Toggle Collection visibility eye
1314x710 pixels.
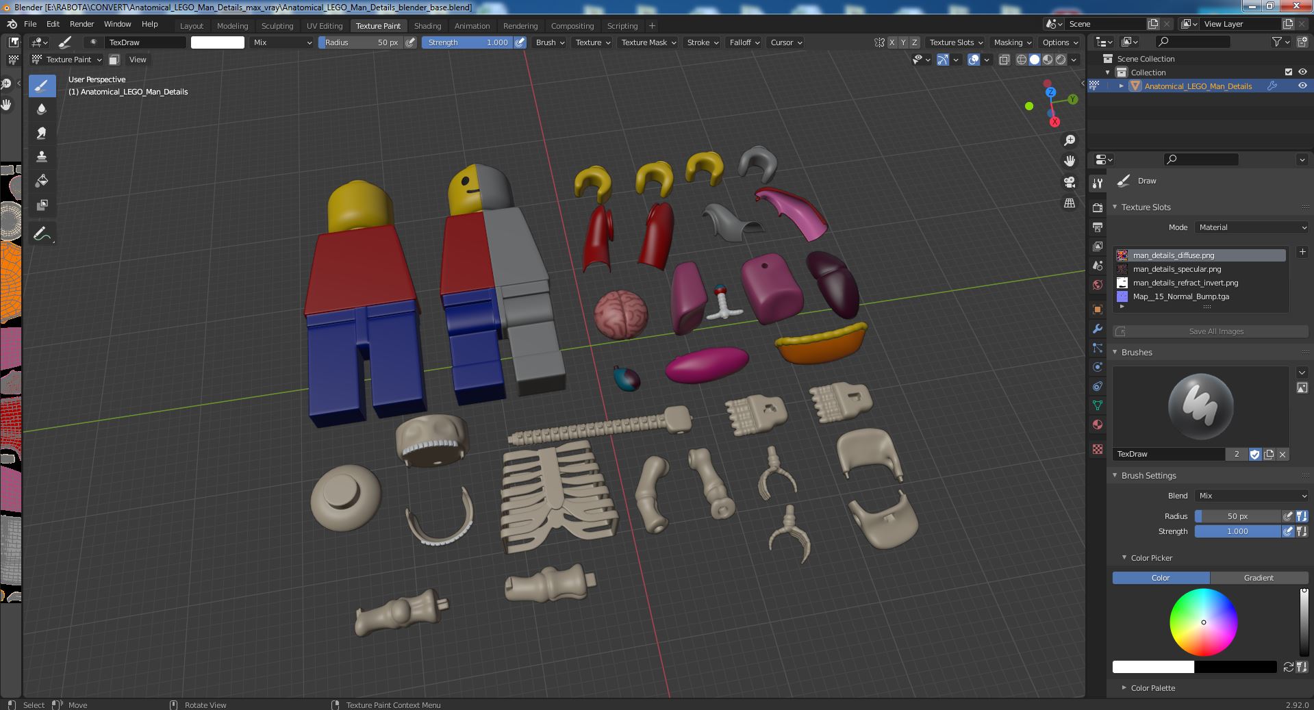(x=1302, y=72)
